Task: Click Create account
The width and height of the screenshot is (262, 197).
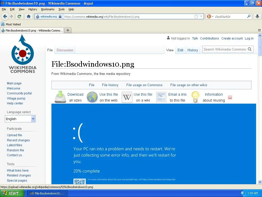Action: pyautogui.click(x=232, y=38)
